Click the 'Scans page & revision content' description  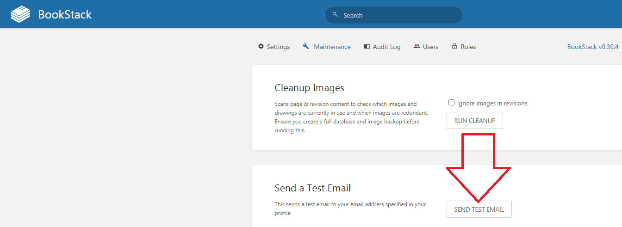(x=352, y=117)
